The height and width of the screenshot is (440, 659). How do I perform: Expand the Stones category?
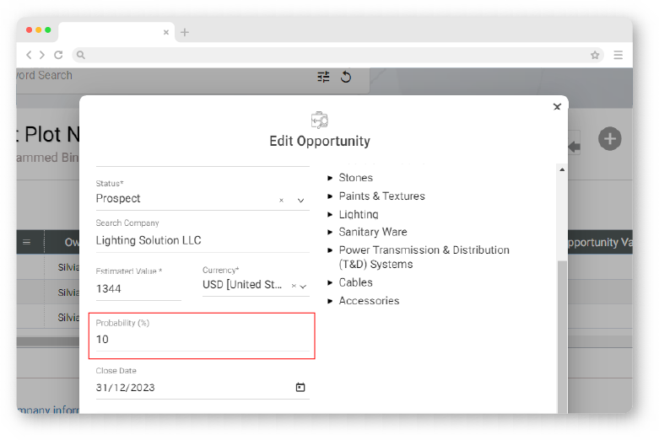330,178
